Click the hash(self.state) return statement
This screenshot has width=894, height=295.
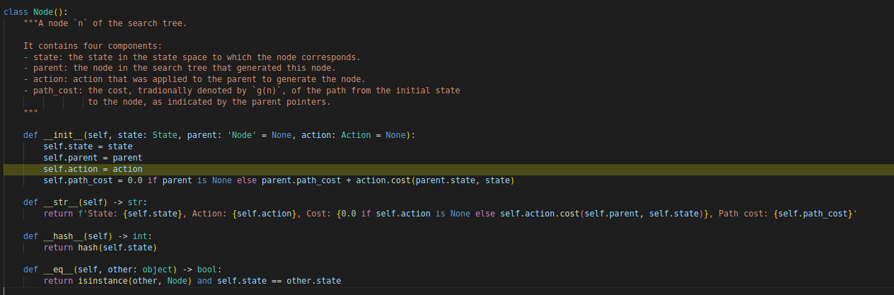click(x=100, y=248)
